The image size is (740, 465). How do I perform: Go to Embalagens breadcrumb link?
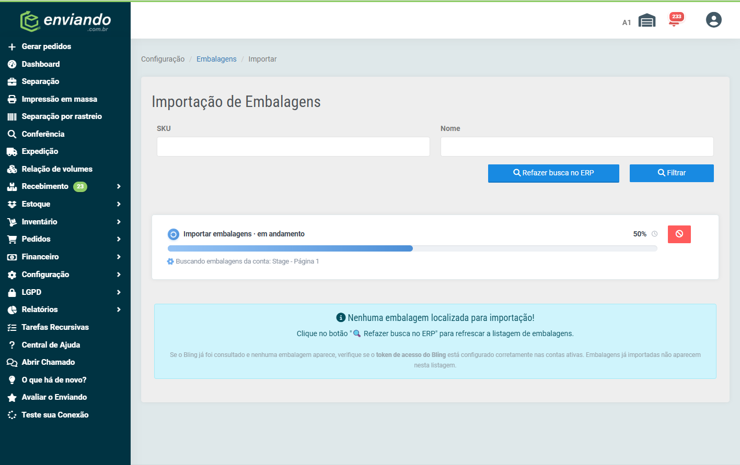tap(216, 59)
